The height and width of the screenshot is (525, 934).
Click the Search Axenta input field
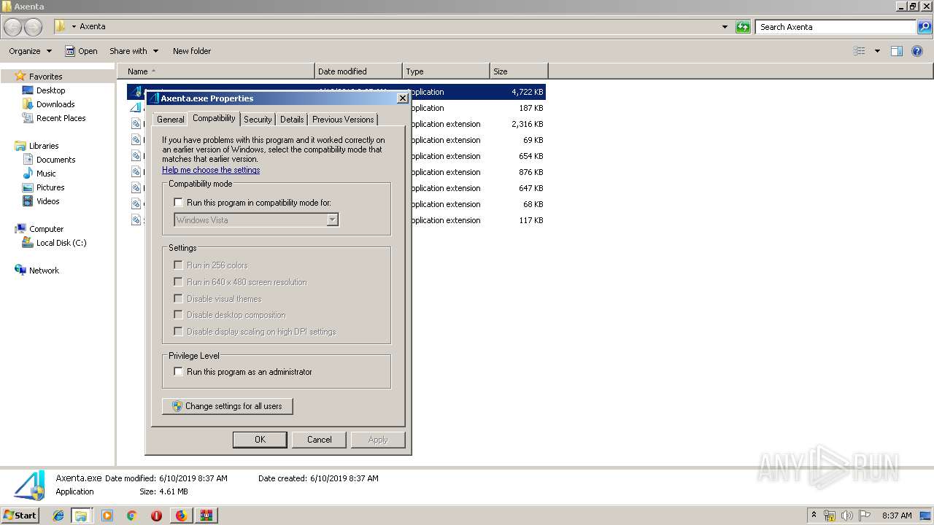click(x=835, y=27)
